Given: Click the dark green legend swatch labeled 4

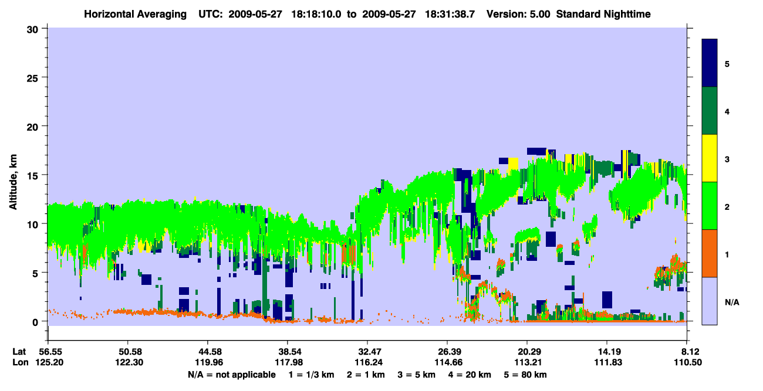Looking at the screenshot, I should click(710, 111).
